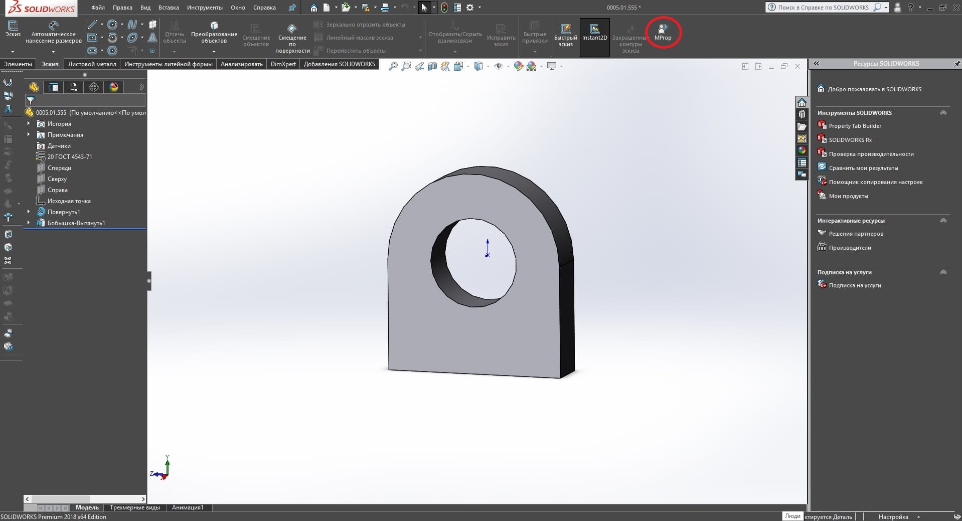Image resolution: width=962 pixels, height=521 pixels.
Task: Open the Трехмерные виды bottom tab
Action: coord(135,507)
